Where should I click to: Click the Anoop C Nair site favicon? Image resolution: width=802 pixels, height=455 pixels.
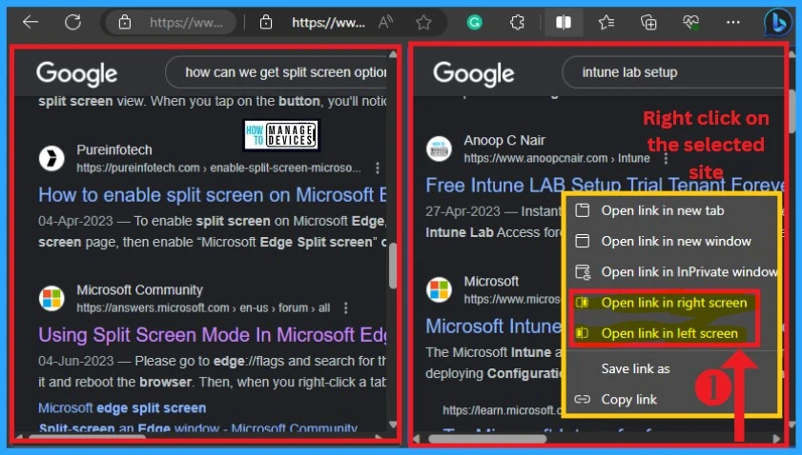tap(439, 149)
